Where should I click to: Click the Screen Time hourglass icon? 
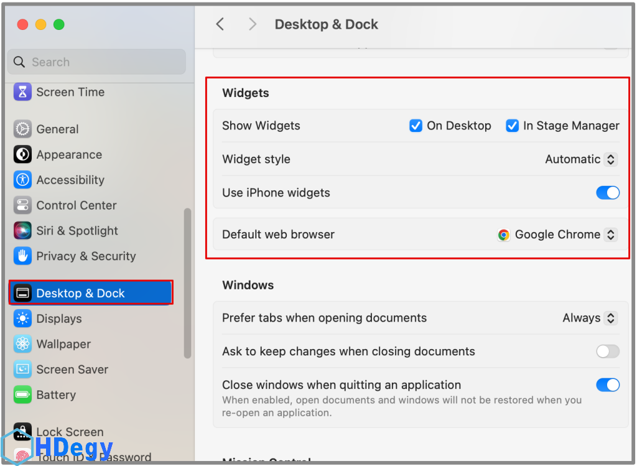23,92
